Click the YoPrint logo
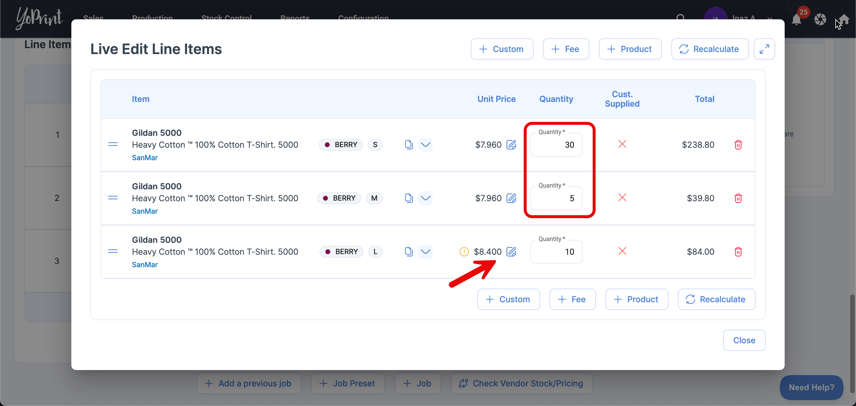Viewport: 856px width, 406px height. 39,18
